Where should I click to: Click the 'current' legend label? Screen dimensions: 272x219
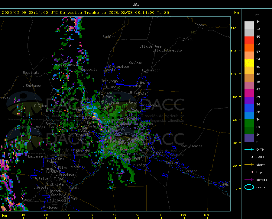coord(263,187)
